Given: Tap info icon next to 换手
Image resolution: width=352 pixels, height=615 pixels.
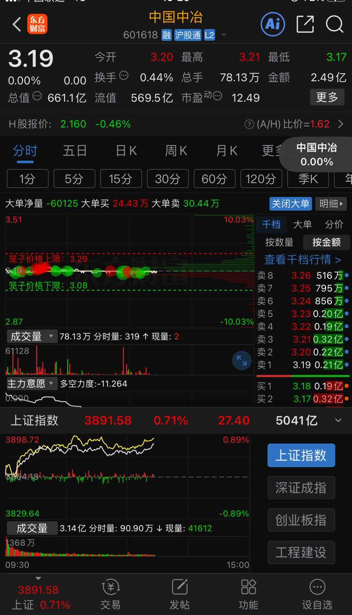Looking at the screenshot, I should tap(124, 76).
